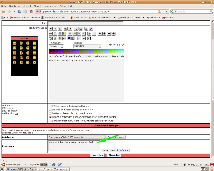Check 'Benachrichtigt mich' reply notification box
Viewport: 214px width, 171px height.
[50, 121]
